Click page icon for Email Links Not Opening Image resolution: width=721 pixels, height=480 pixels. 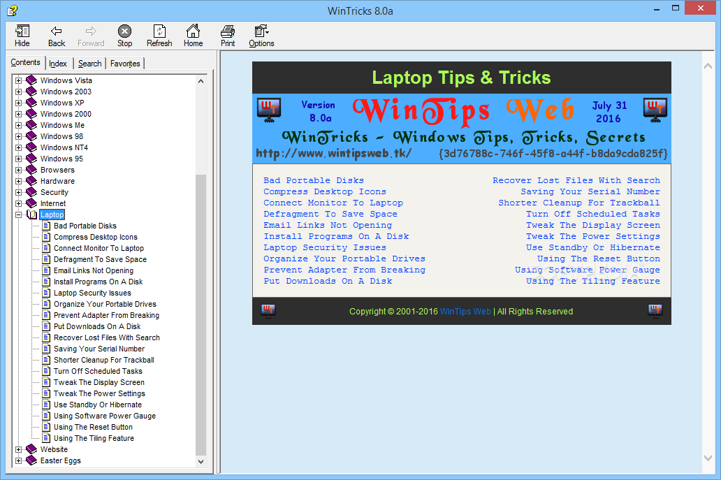coord(46,270)
